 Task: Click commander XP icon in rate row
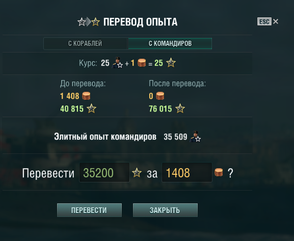[x=117, y=63]
